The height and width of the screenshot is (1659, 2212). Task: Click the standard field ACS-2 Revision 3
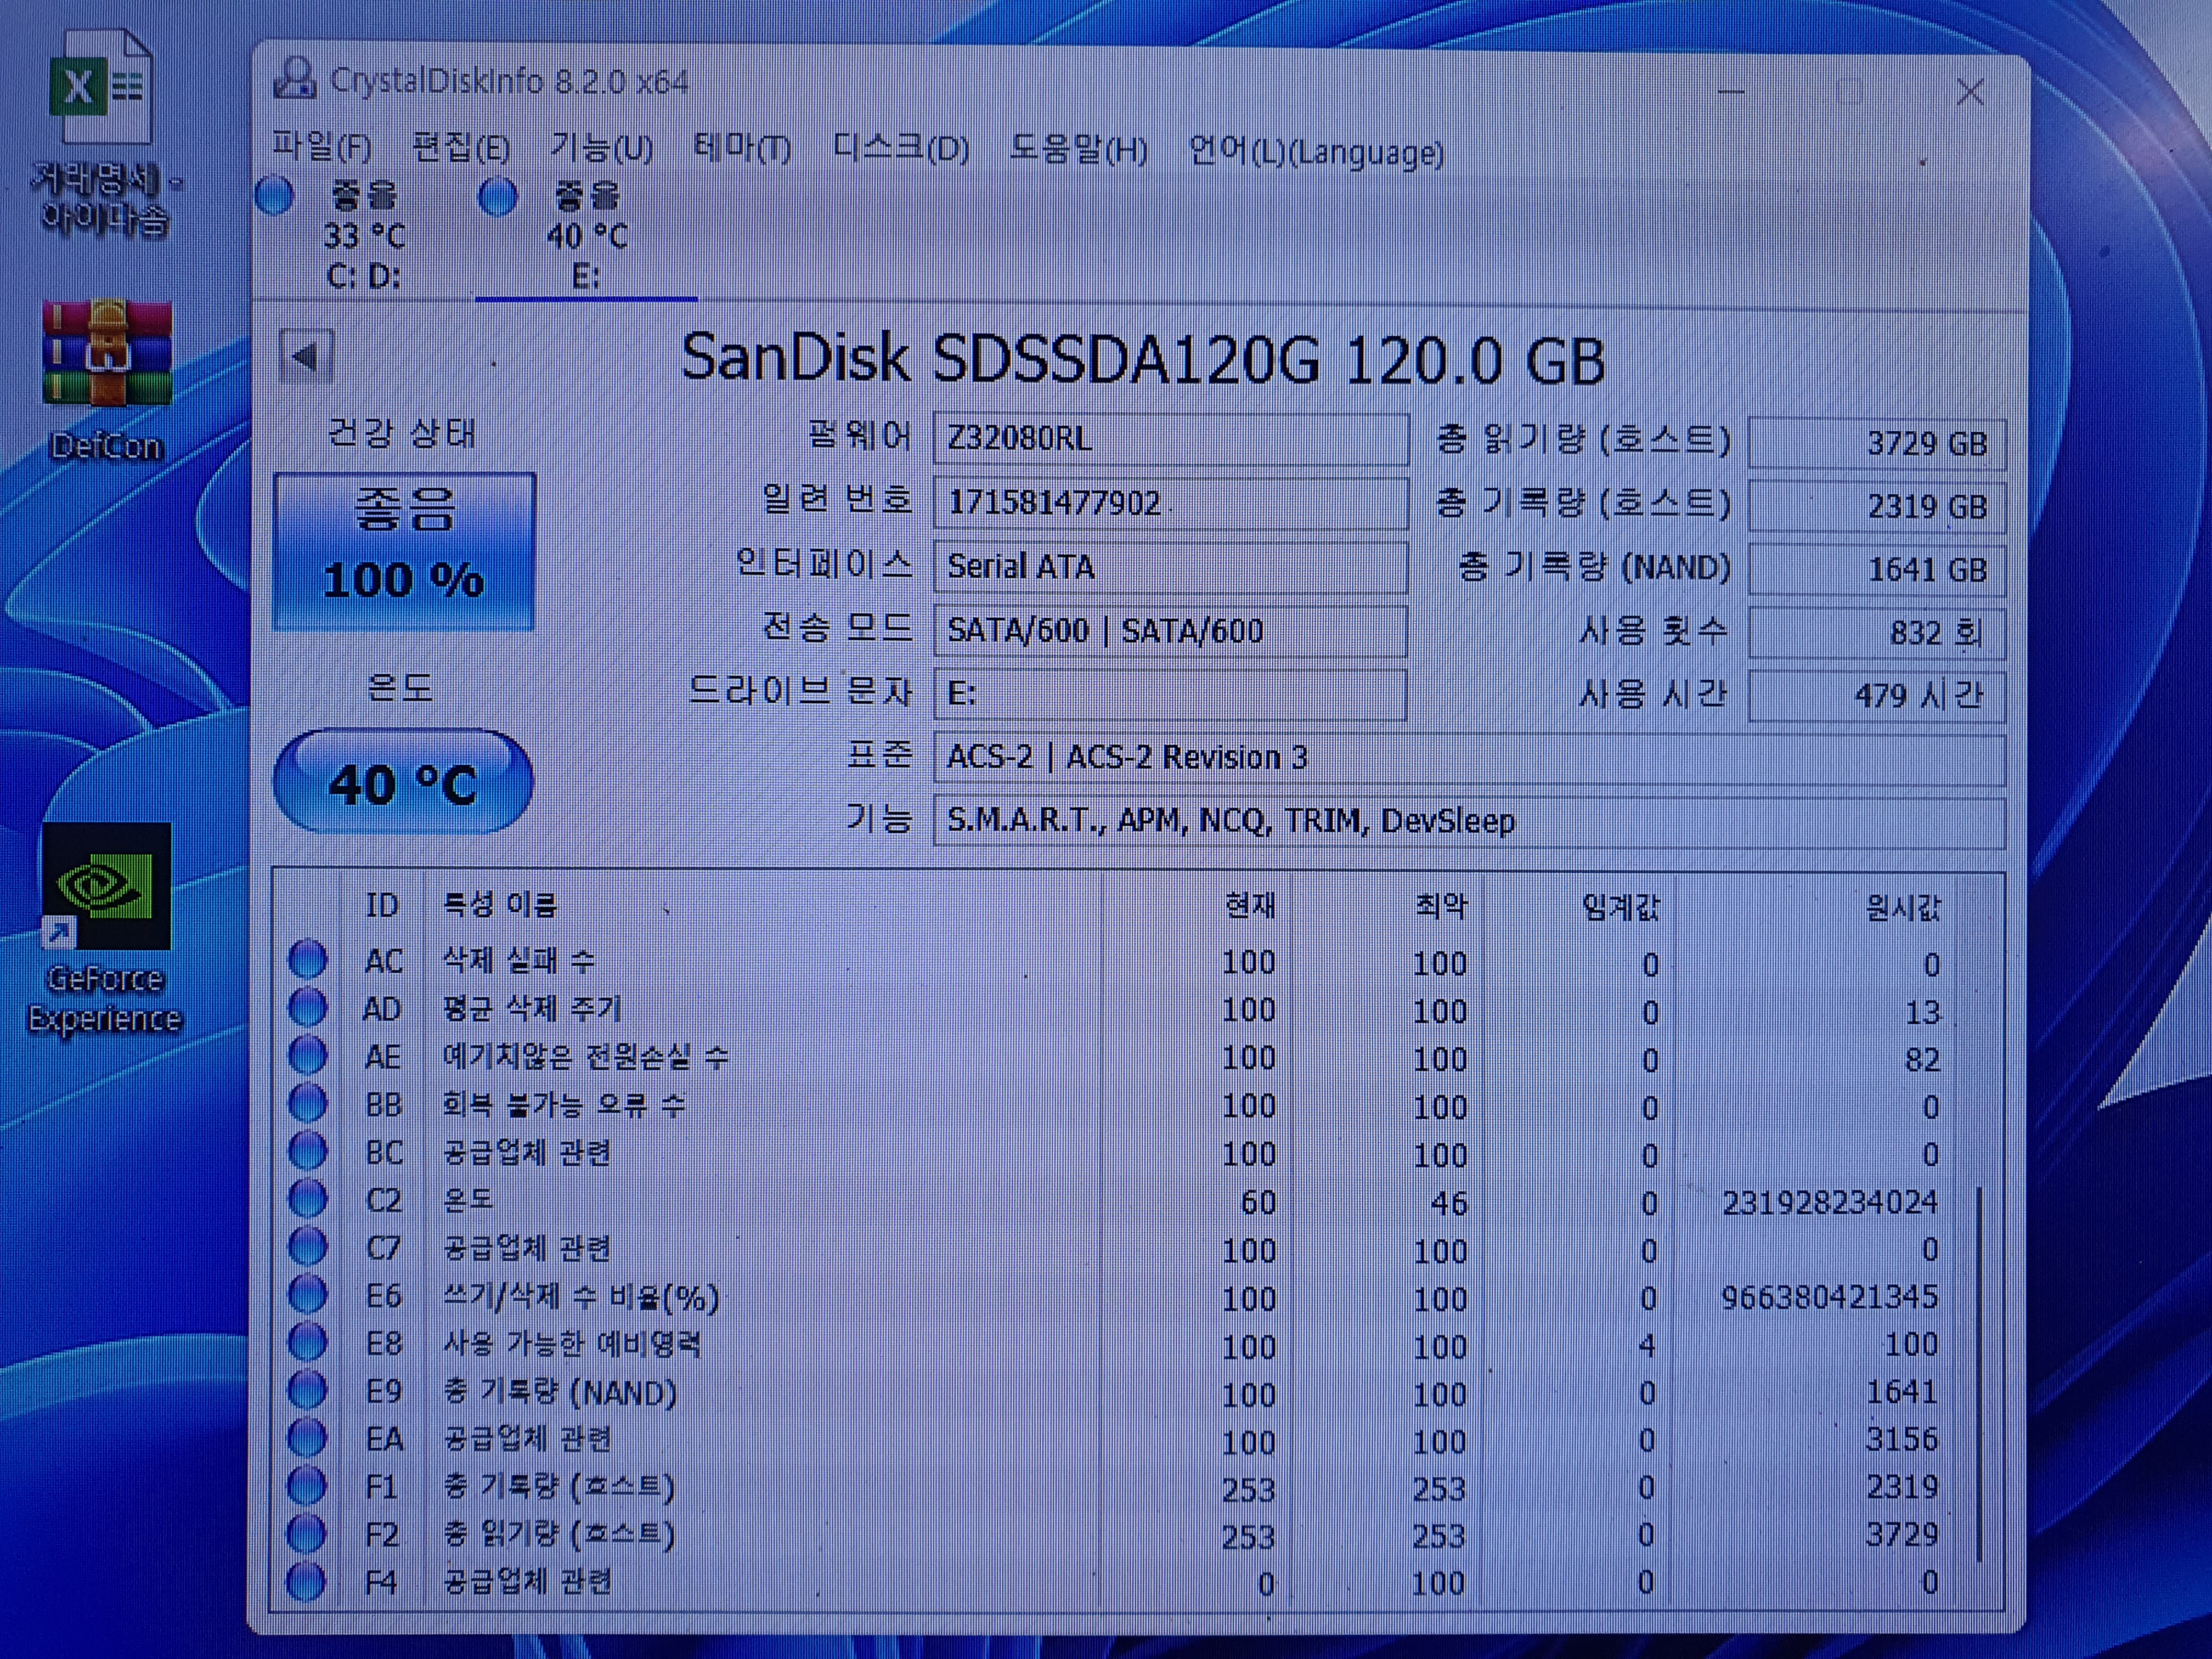[x=1469, y=758]
